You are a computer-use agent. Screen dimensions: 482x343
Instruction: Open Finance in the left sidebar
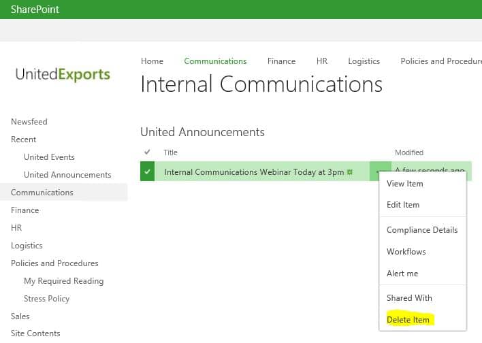pos(25,210)
